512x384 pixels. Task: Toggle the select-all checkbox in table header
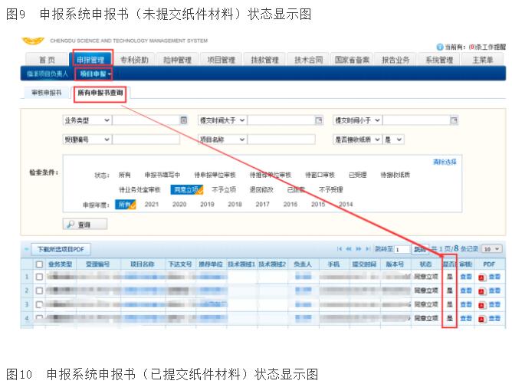tap(39, 264)
